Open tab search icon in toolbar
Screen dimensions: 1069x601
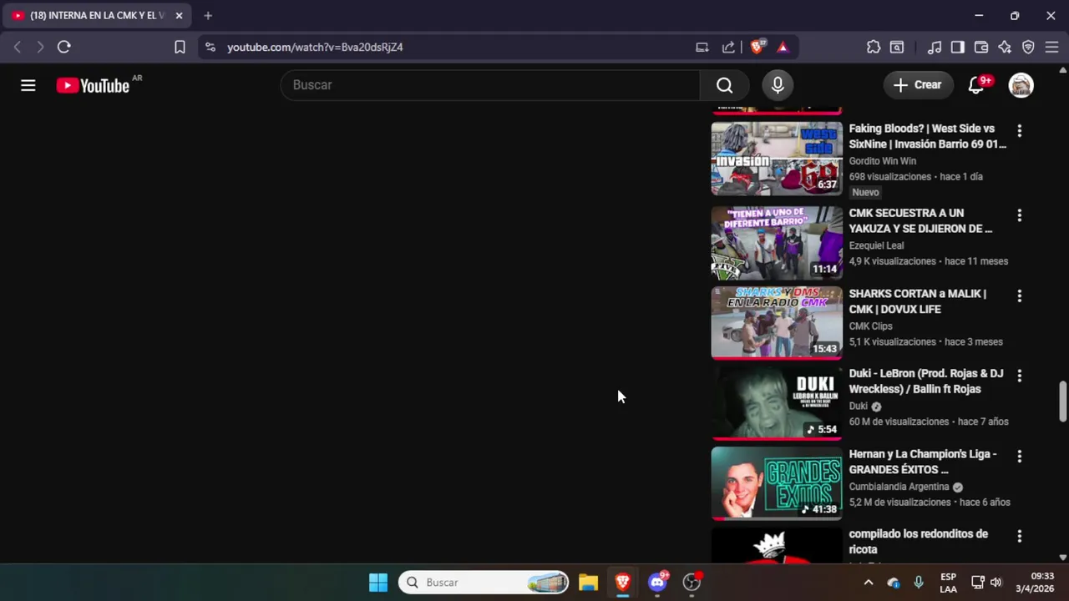point(897,47)
